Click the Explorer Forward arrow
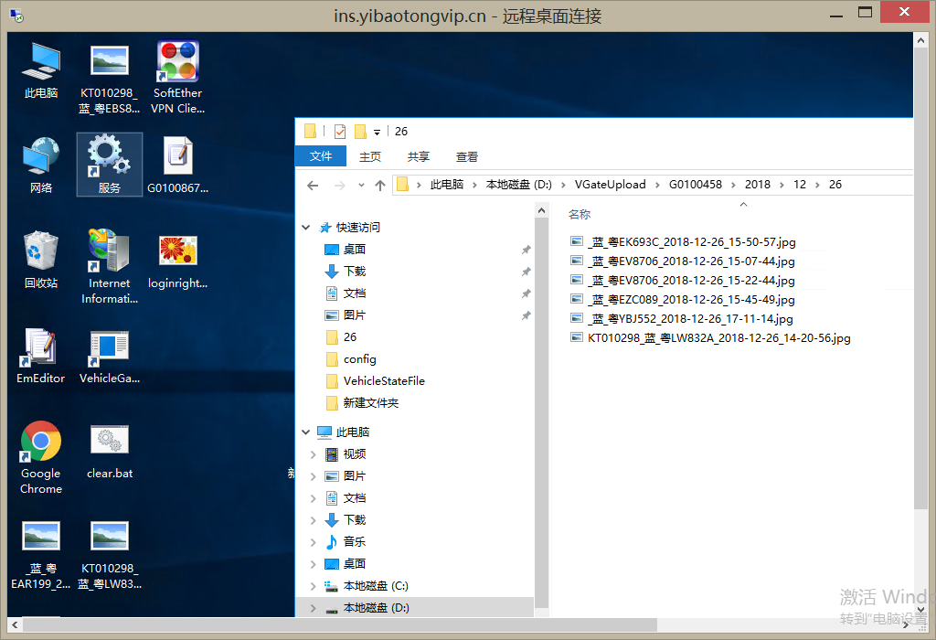This screenshot has width=936, height=640. click(340, 186)
